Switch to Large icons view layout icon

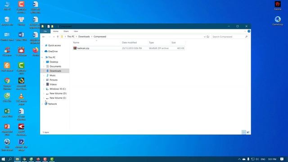pyautogui.click(x=248, y=132)
